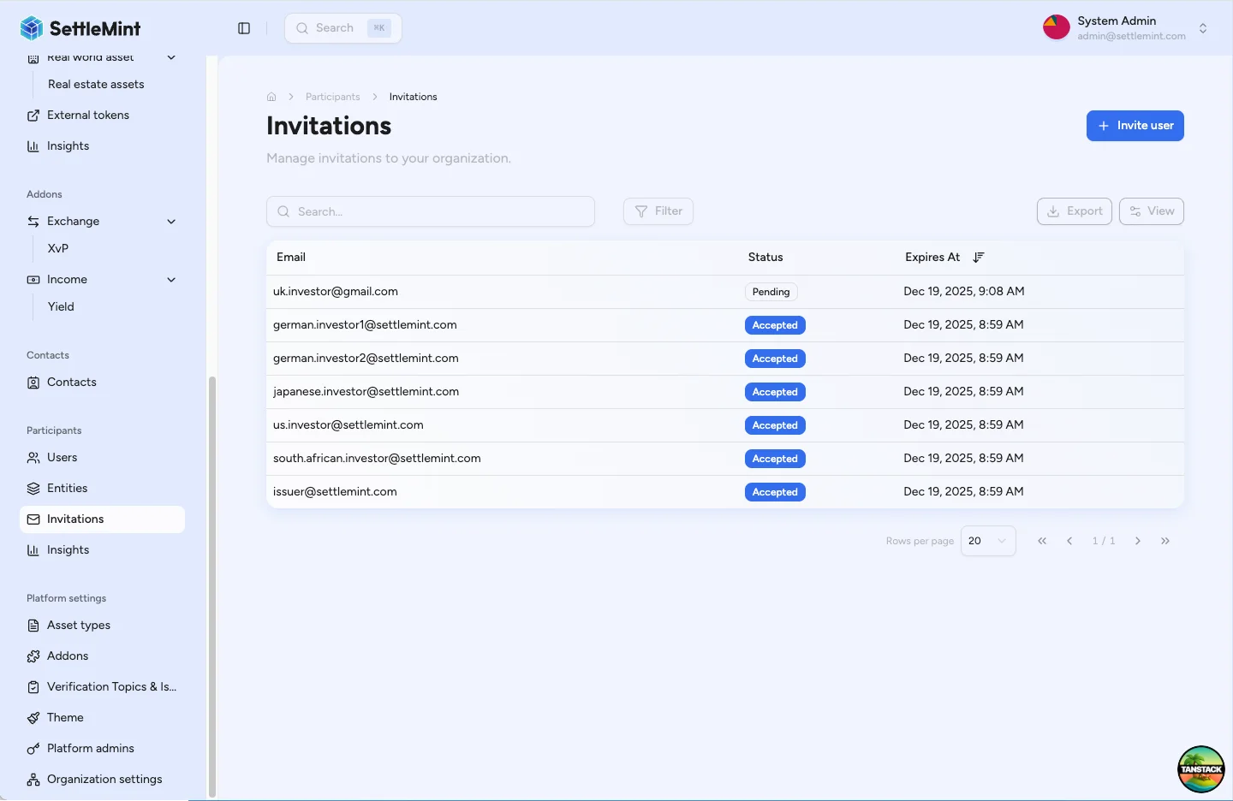Click the Entities icon in the sidebar
1233x801 pixels.
(x=33, y=488)
